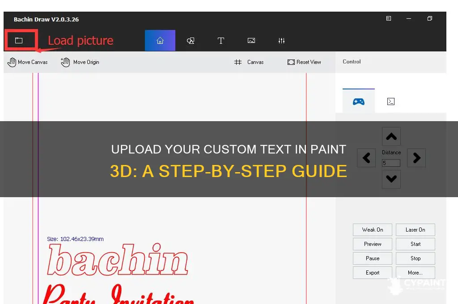
Task: Activate Move Canvas tool
Action: click(x=27, y=62)
